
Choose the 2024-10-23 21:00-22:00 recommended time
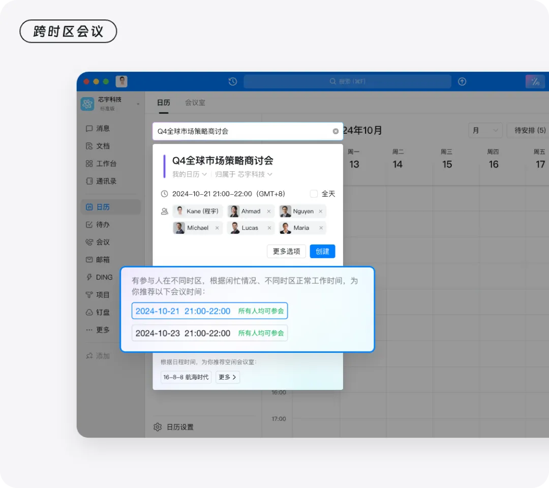209,333
